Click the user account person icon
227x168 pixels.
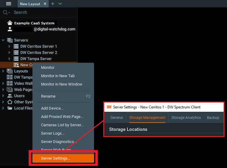click(9, 29)
